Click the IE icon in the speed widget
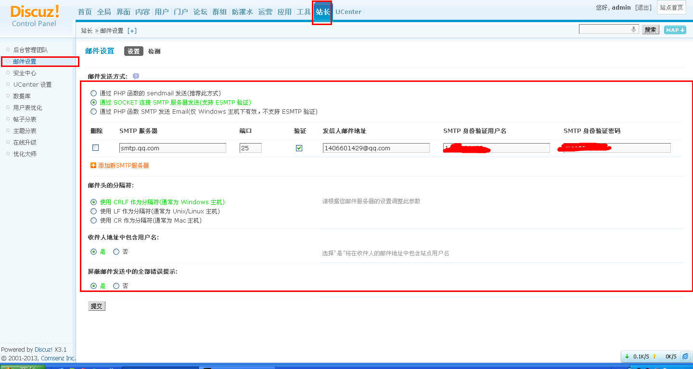Screen dimensions: 693x369 (685, 356)
